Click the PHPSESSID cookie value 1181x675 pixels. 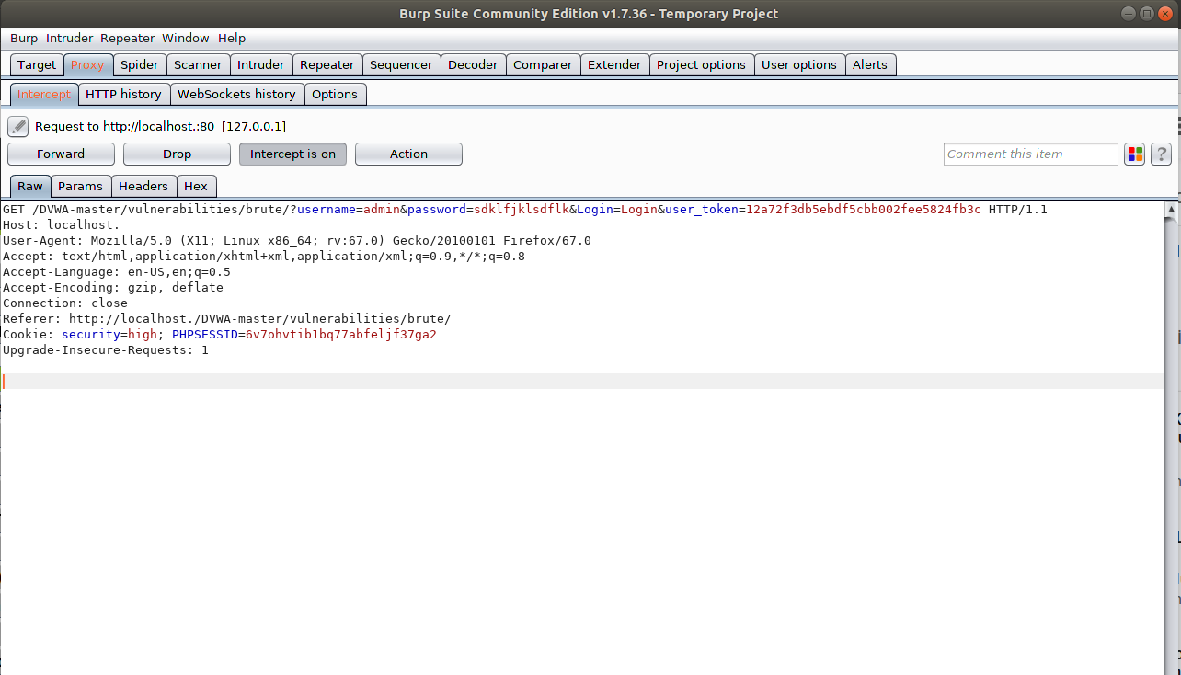(x=341, y=335)
